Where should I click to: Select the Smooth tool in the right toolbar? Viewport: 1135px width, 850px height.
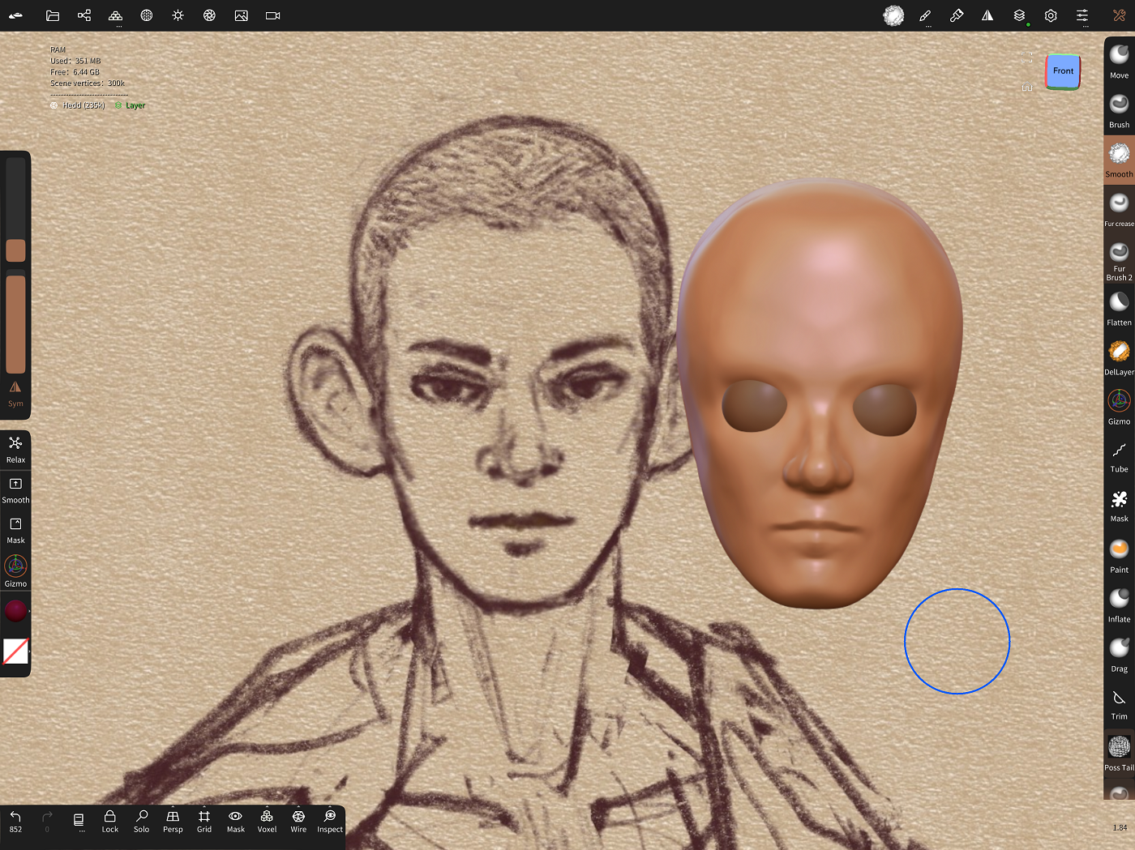click(1119, 160)
